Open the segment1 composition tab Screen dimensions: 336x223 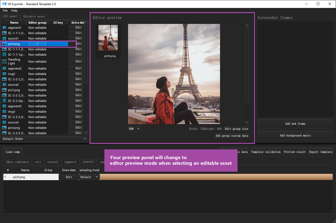tap(70, 162)
